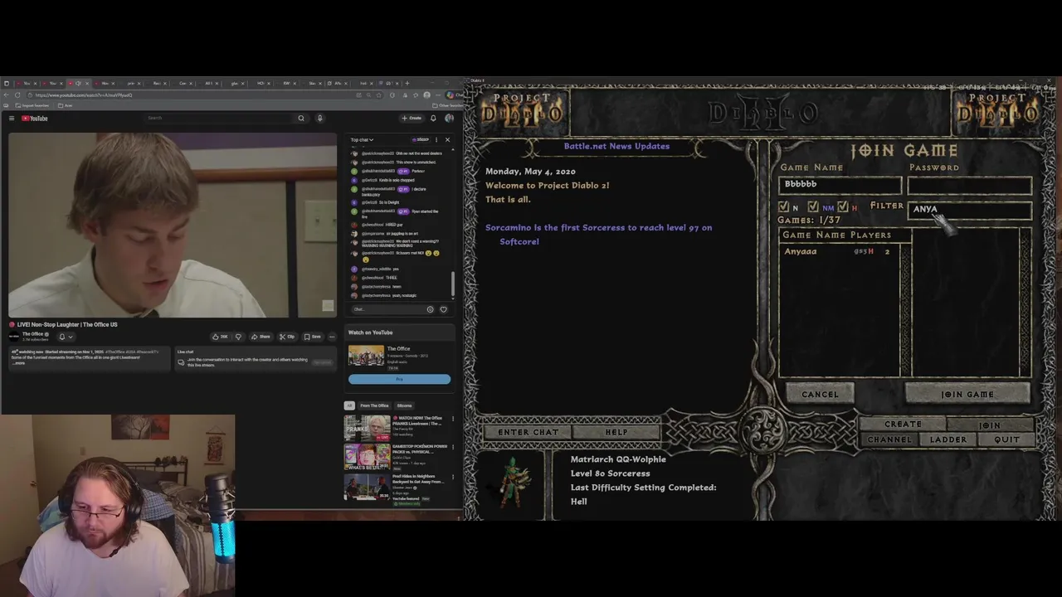Screen dimensions: 1062x597
Task: Click the live chat scrollbar
Action: coord(453,284)
